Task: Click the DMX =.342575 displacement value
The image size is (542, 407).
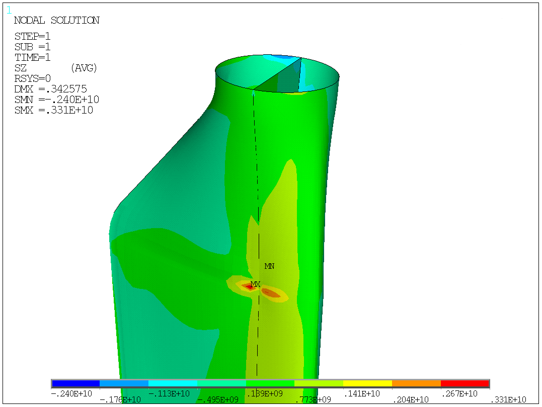Action: tap(50, 89)
